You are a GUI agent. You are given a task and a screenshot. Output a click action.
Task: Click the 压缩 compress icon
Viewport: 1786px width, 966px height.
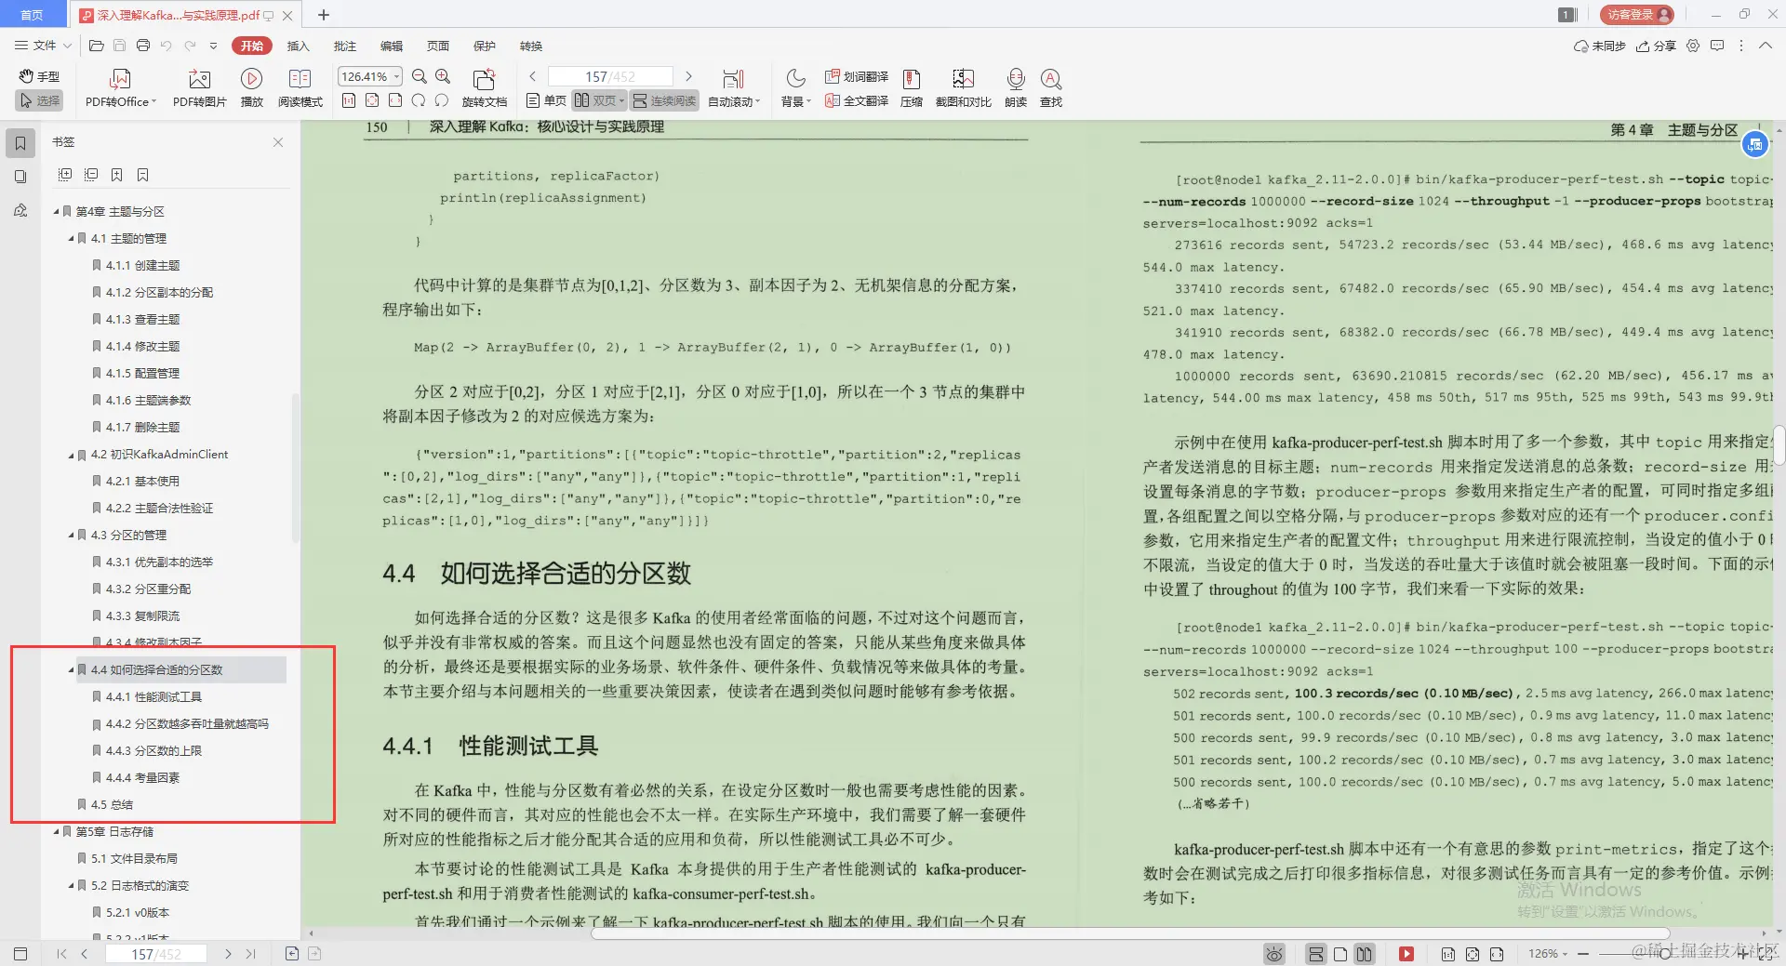[x=911, y=88]
